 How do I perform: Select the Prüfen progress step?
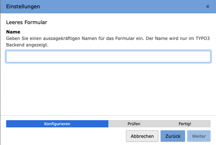tap(134, 124)
